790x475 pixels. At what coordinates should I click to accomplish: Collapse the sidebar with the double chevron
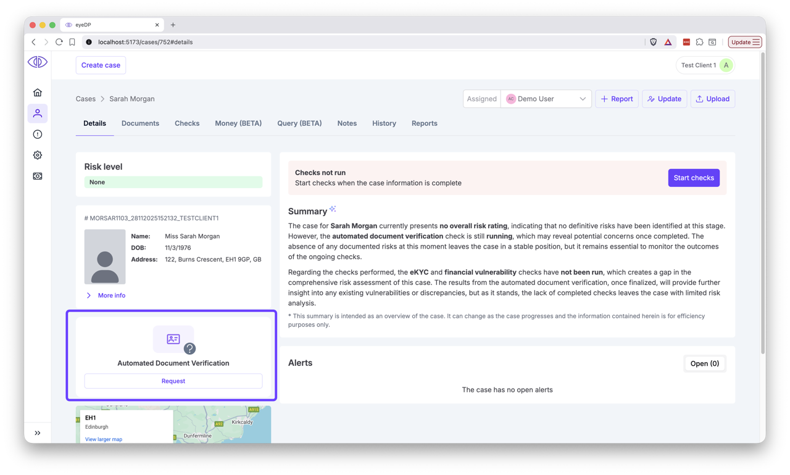38,432
